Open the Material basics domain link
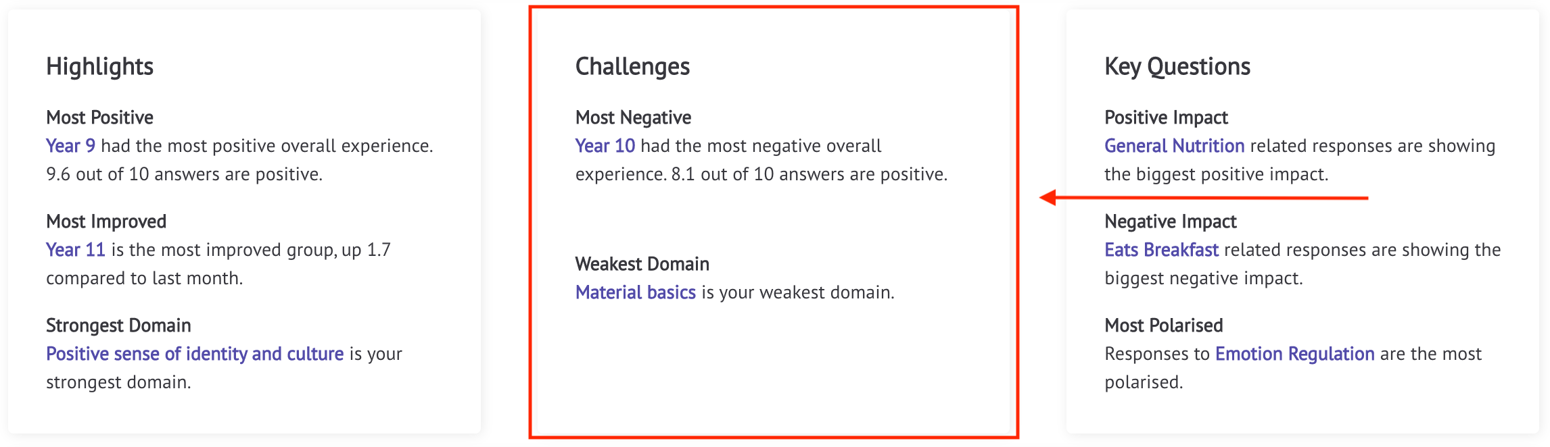This screenshot has height=447, width=1550. tap(636, 292)
